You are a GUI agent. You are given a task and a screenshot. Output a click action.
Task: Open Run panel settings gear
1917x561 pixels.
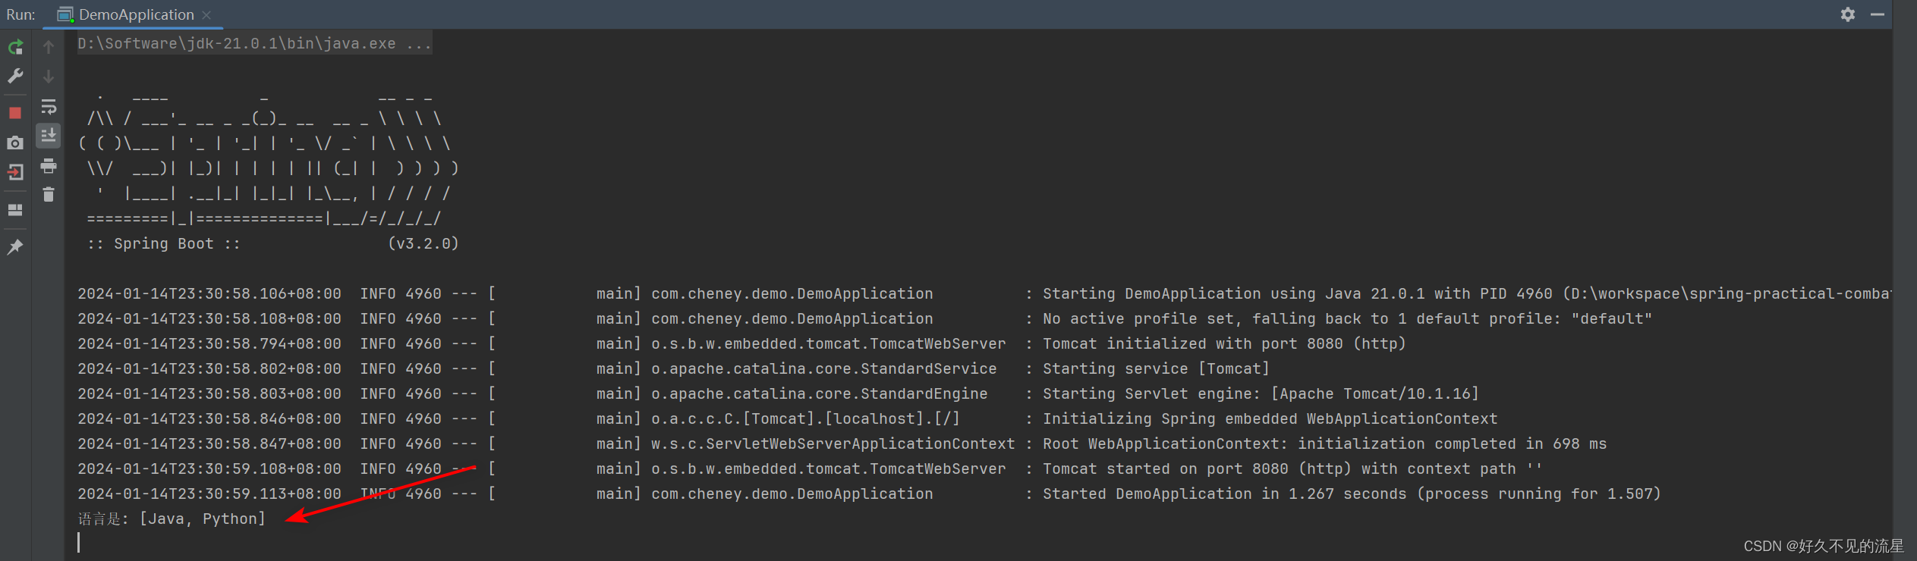(x=1848, y=14)
